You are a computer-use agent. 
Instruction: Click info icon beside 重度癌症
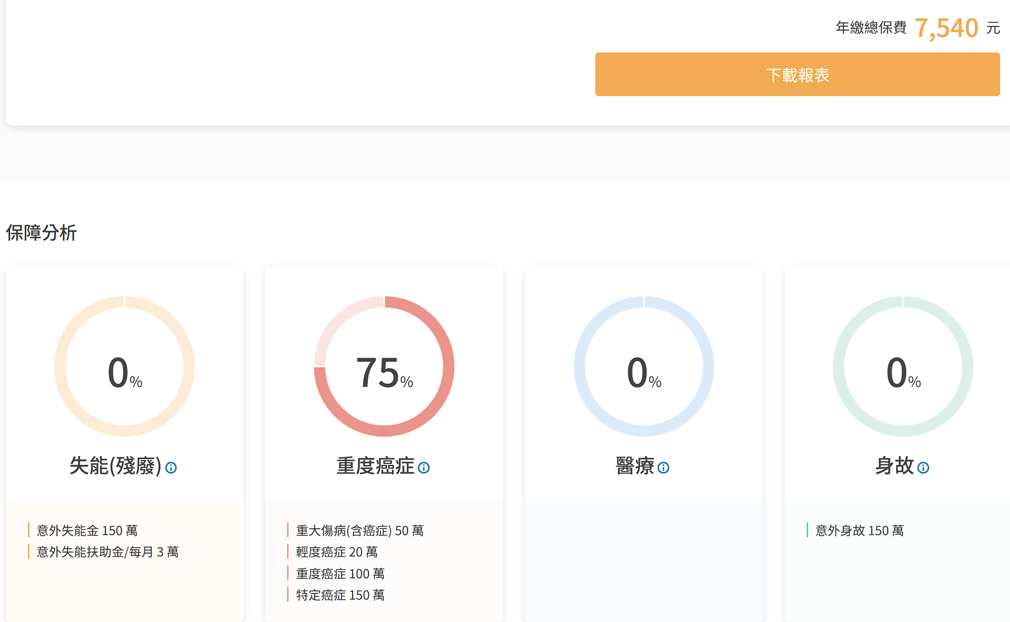point(424,468)
